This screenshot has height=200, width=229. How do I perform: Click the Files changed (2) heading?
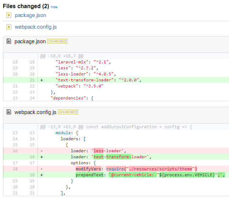(26, 6)
